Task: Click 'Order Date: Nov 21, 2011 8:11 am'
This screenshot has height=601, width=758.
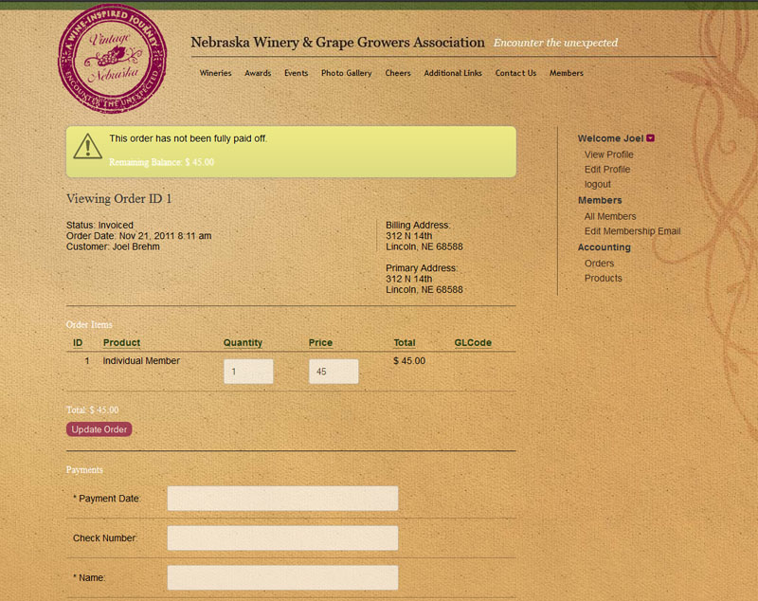Action: pyautogui.click(x=138, y=236)
